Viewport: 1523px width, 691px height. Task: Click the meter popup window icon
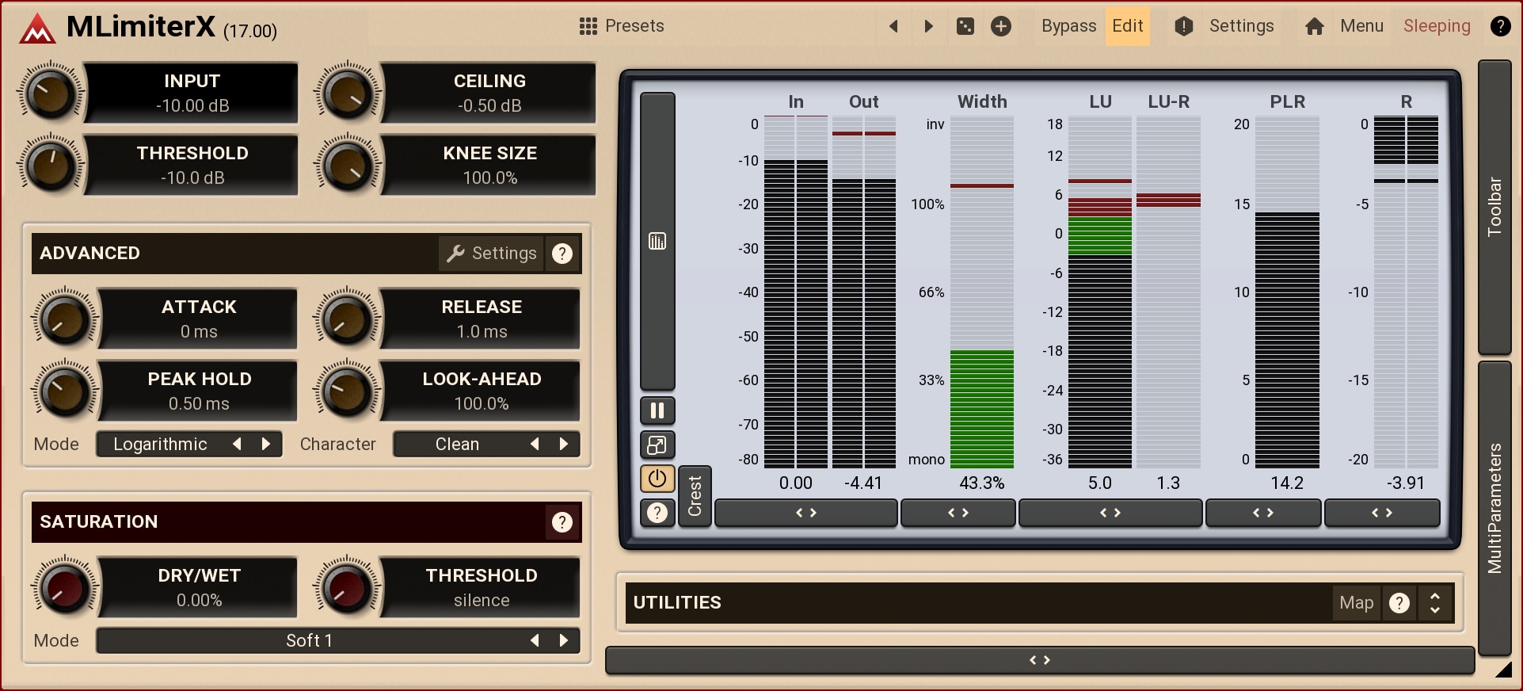657,445
